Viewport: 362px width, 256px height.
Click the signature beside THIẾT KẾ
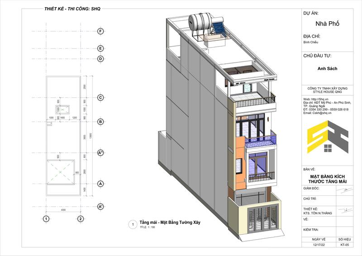tap(344, 210)
